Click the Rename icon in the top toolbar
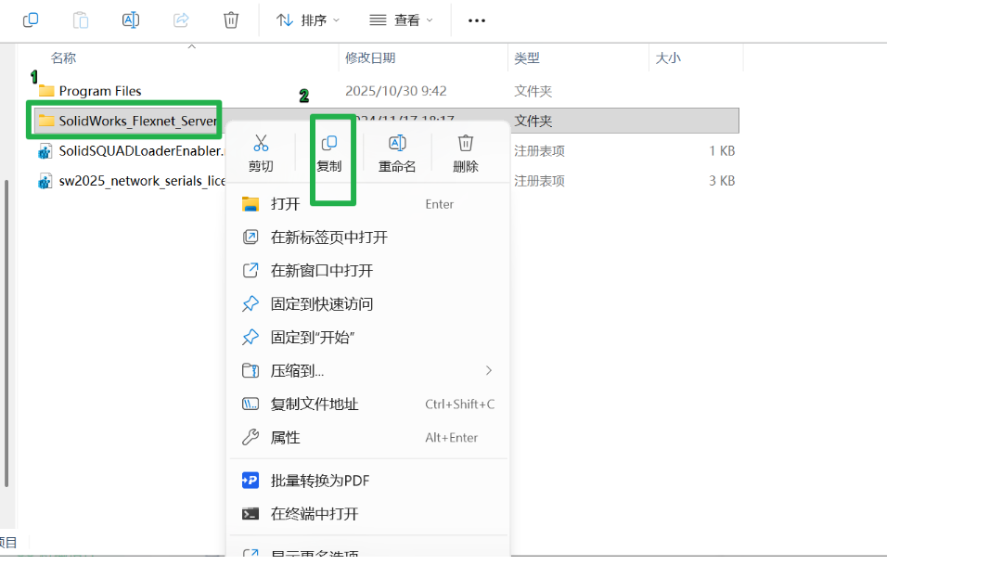Screen dimensions: 989x565 (131, 20)
